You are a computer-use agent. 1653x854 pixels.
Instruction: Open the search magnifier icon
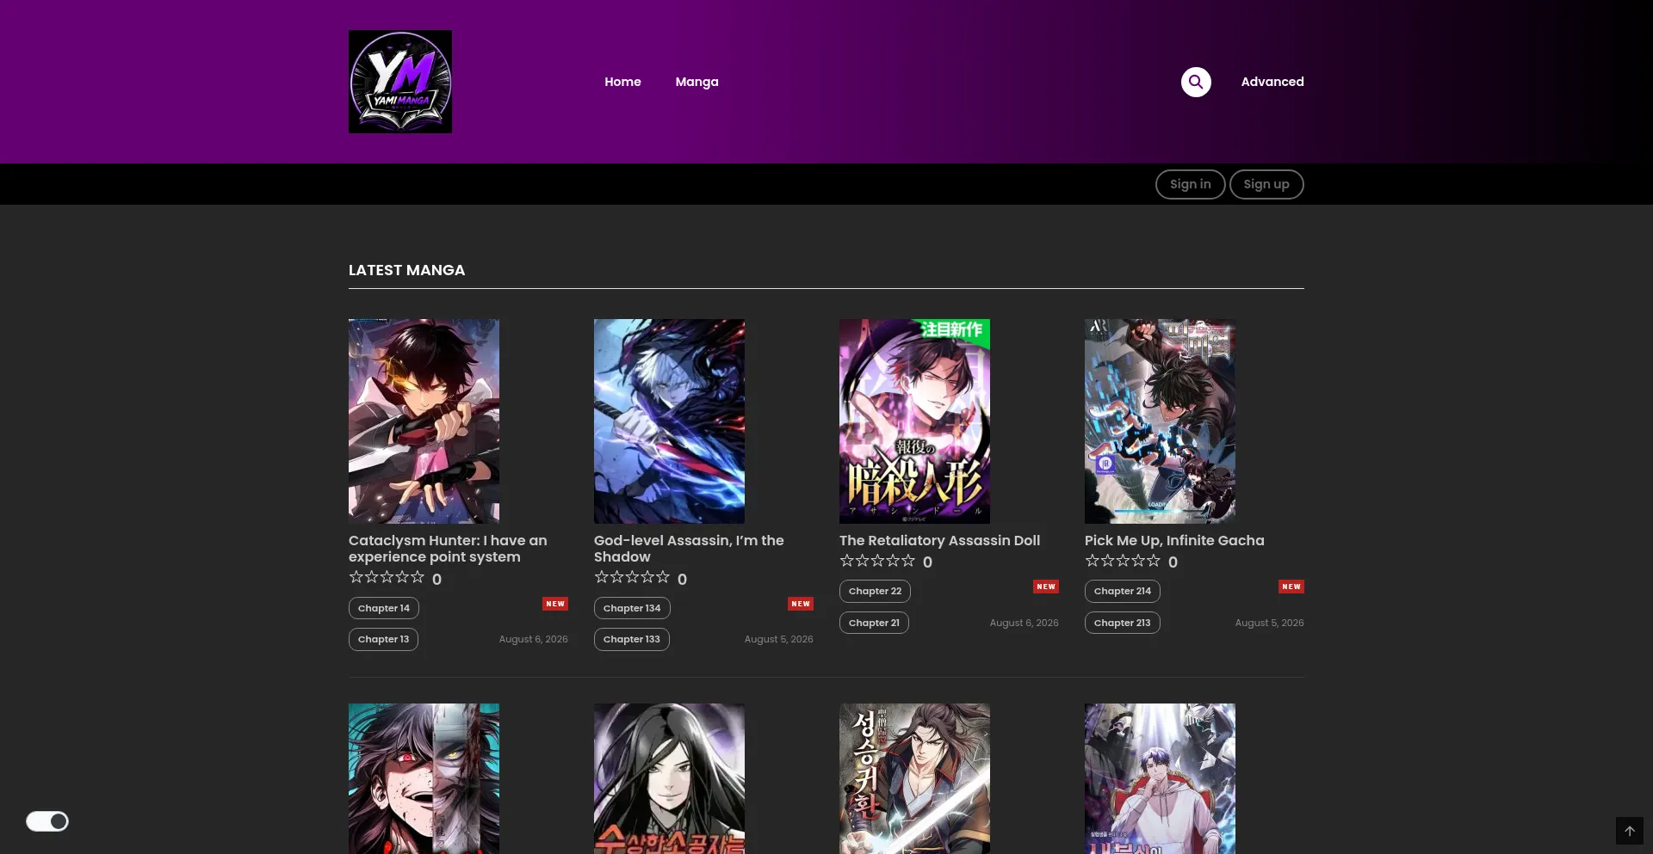1196,82
